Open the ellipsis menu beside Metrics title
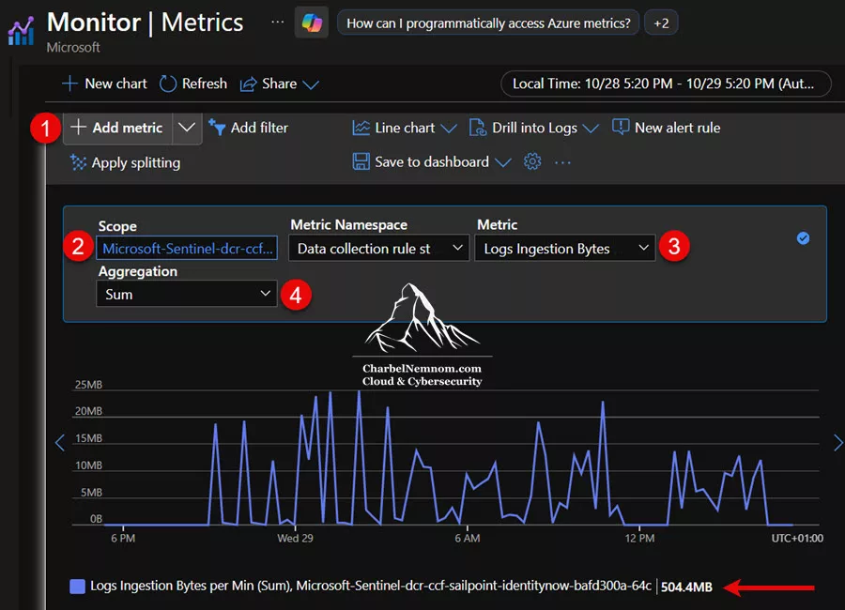Screen dimensions: 845x610 point(277,23)
